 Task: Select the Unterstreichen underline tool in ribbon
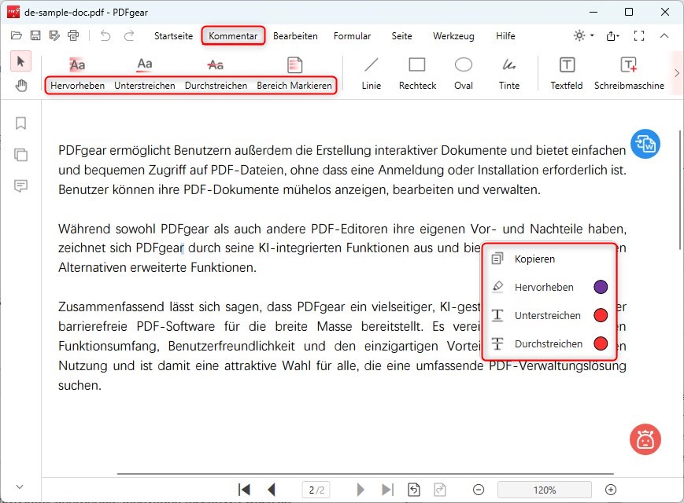point(144,73)
